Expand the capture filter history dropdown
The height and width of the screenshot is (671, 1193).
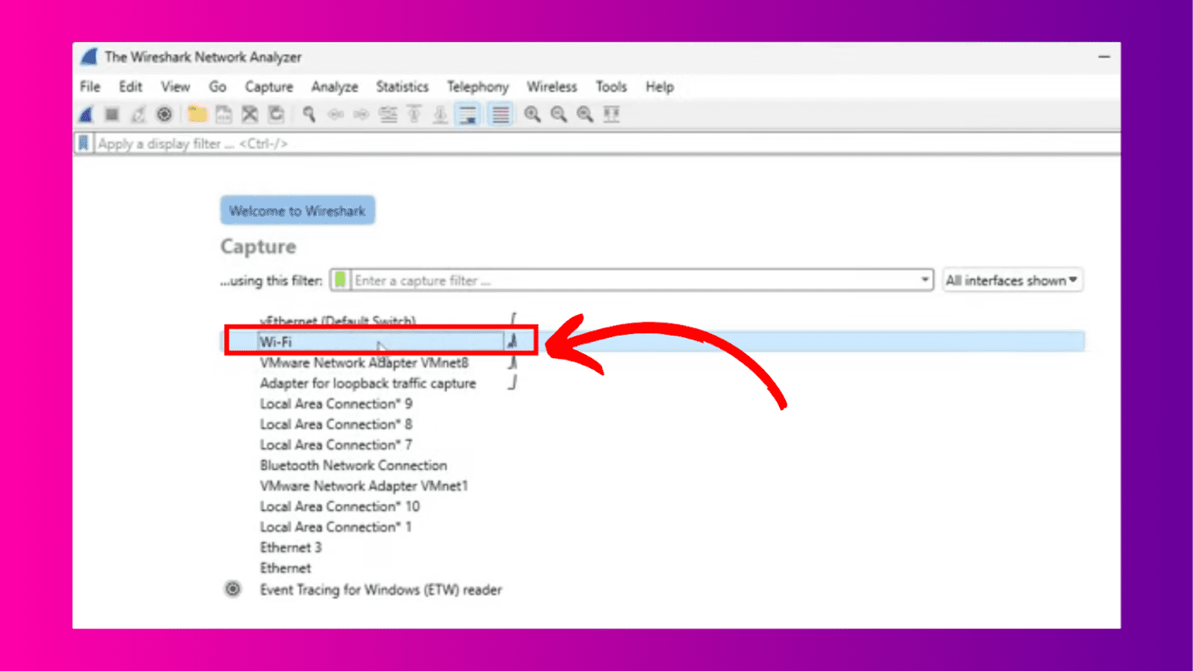(x=924, y=280)
